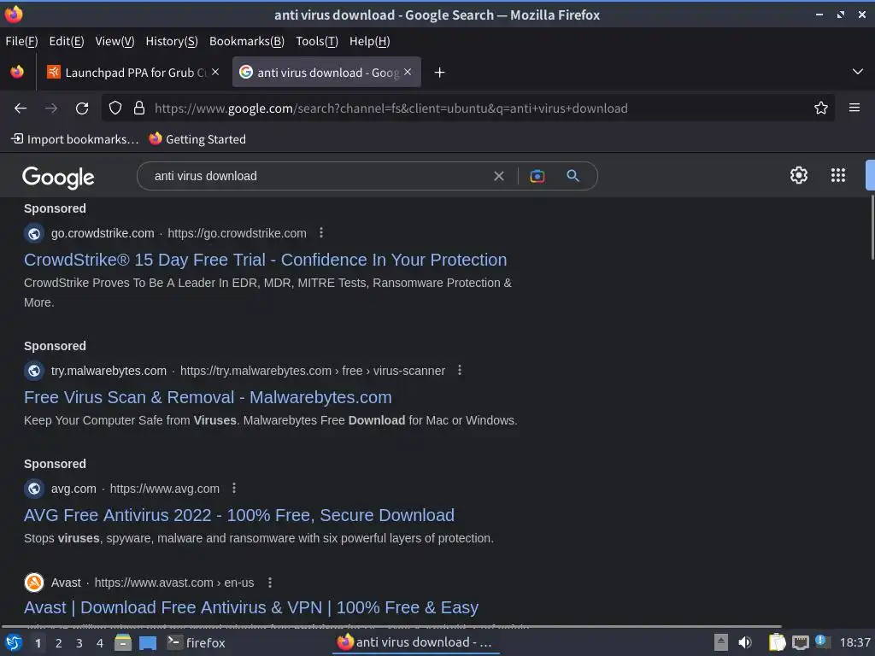This screenshot has width=875, height=656.
Task: Open the update notification tray icon
Action: coord(822,641)
